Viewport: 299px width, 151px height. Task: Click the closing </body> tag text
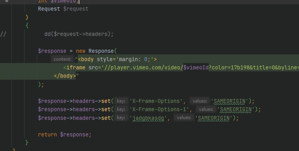click(65, 76)
